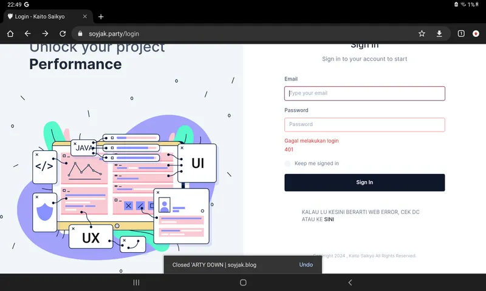
Task: Tap the browser home icon
Action: (x=10, y=34)
